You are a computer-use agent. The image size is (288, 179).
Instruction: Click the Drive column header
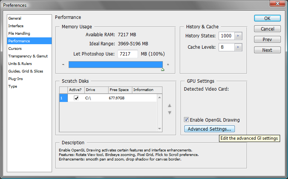click(x=97, y=90)
